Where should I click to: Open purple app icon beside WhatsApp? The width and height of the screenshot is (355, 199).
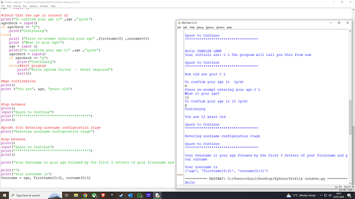coord(149,195)
